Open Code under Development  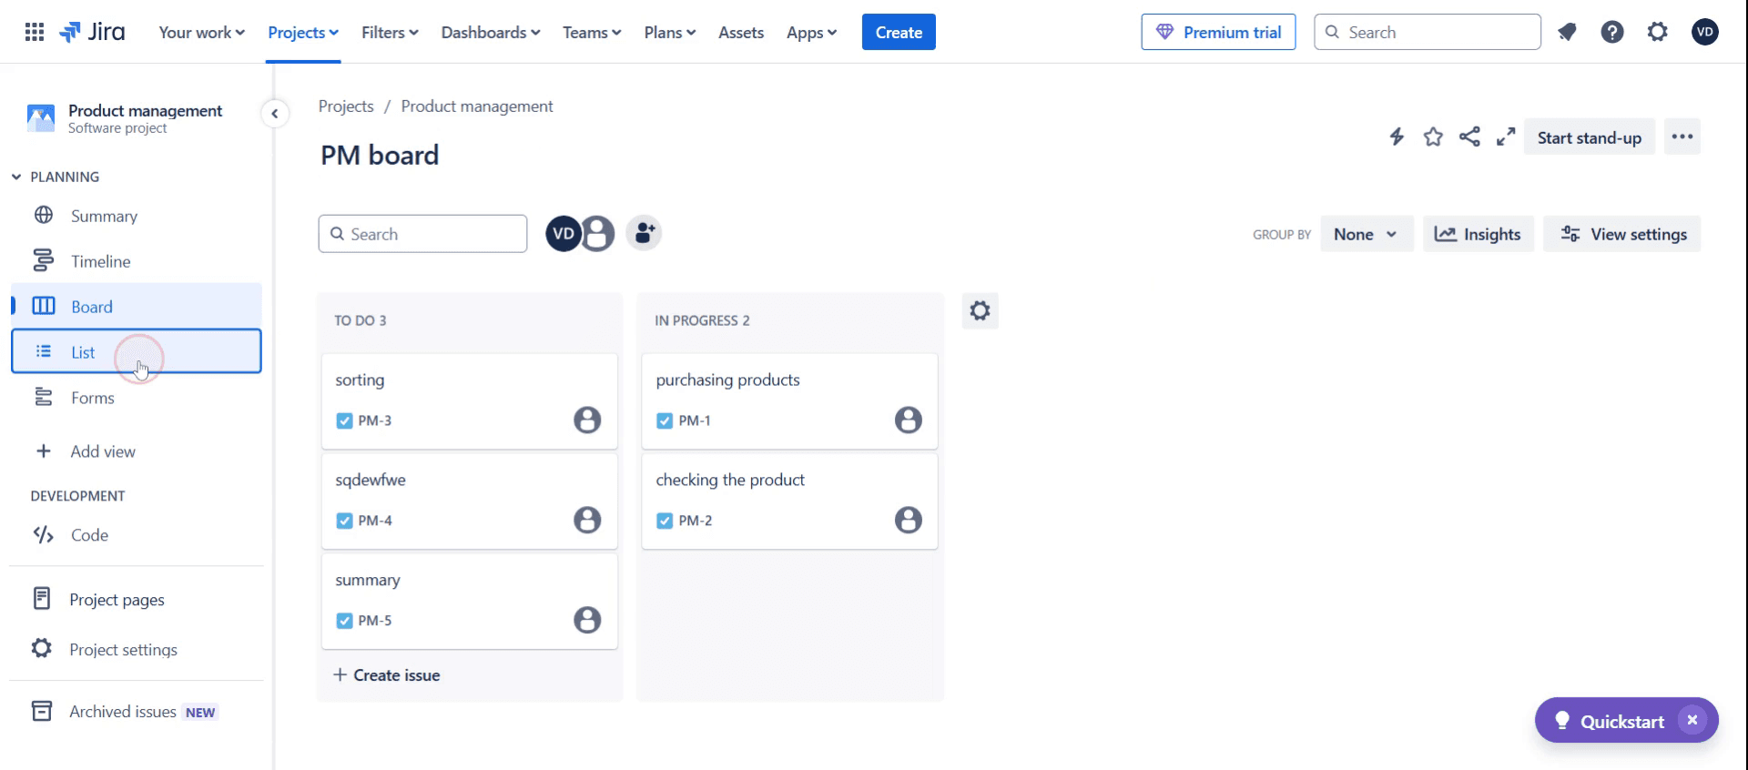[137, 535]
